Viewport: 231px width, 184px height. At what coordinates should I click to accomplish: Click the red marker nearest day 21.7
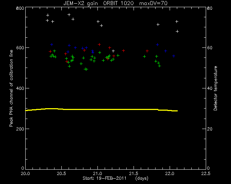point(147,51)
